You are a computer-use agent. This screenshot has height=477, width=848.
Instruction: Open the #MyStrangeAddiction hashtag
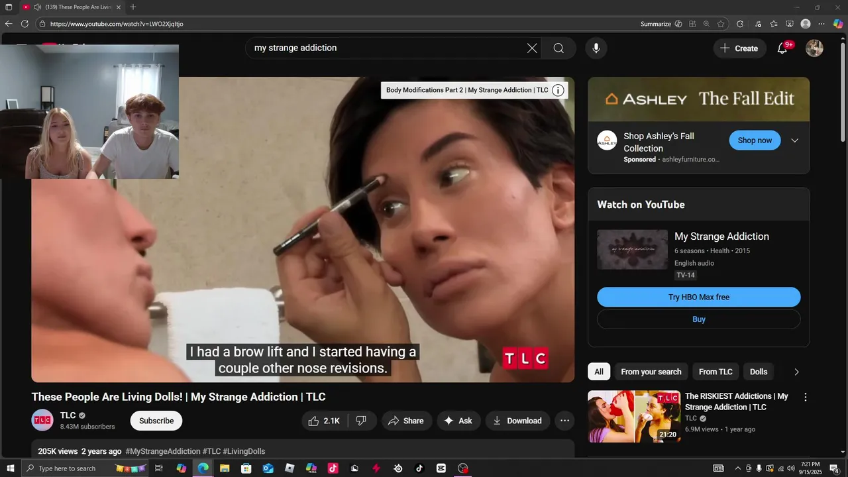[x=163, y=451]
